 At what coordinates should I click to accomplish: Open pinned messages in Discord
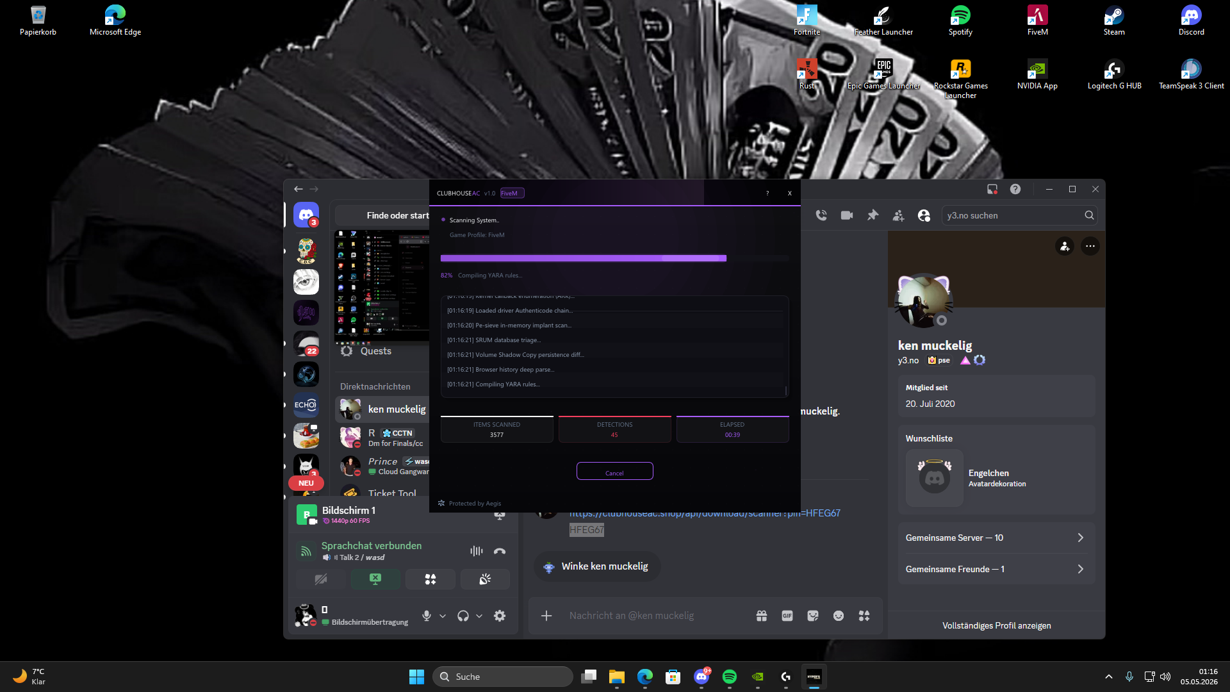873,215
